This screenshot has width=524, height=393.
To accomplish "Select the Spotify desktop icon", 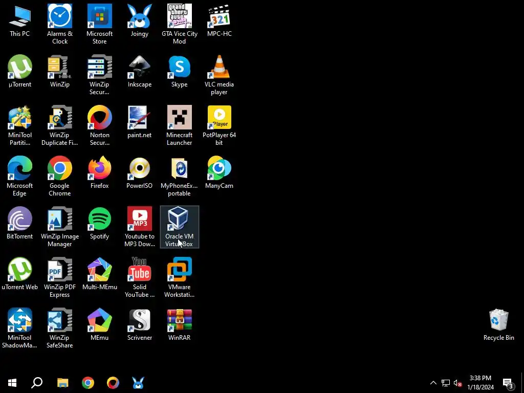I will 100,223.
